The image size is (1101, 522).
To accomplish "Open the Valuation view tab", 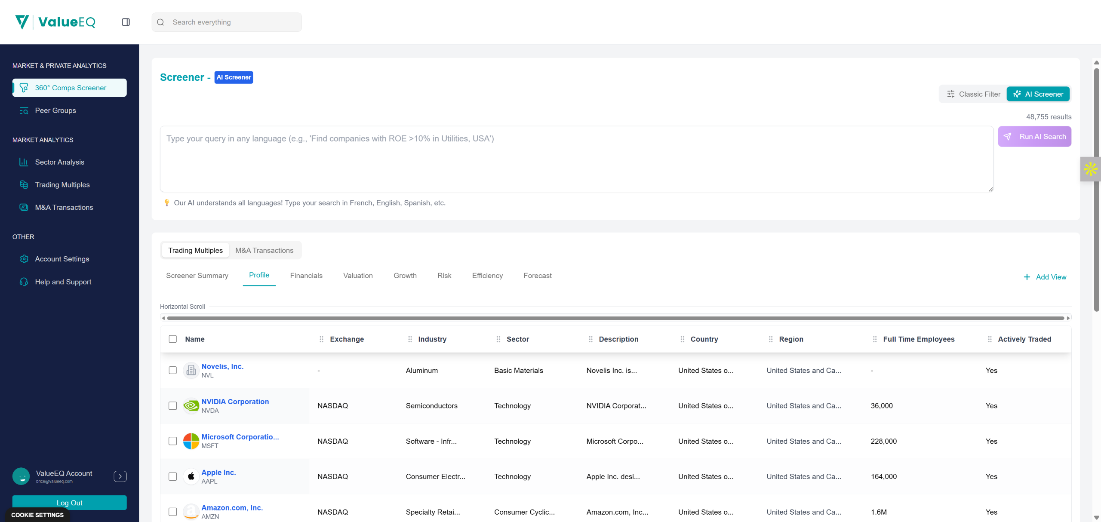I will 358,276.
